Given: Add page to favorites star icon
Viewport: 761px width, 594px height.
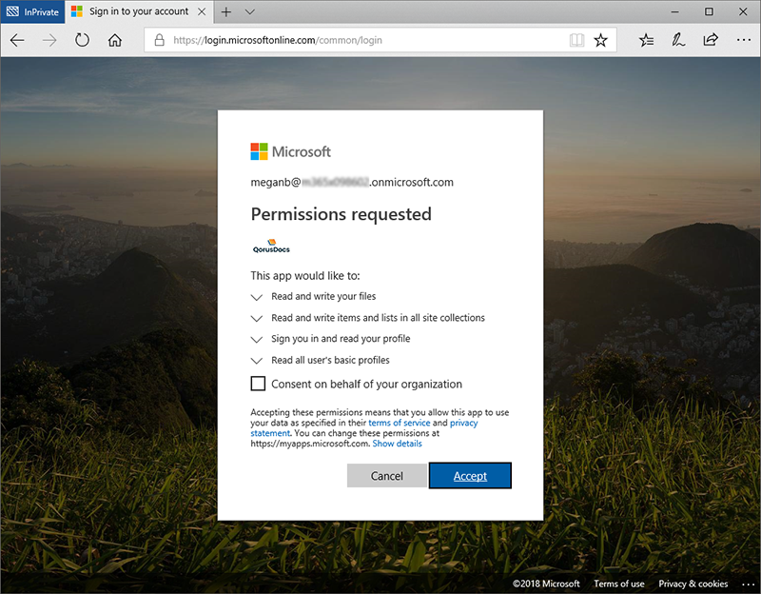Looking at the screenshot, I should pyautogui.click(x=600, y=40).
